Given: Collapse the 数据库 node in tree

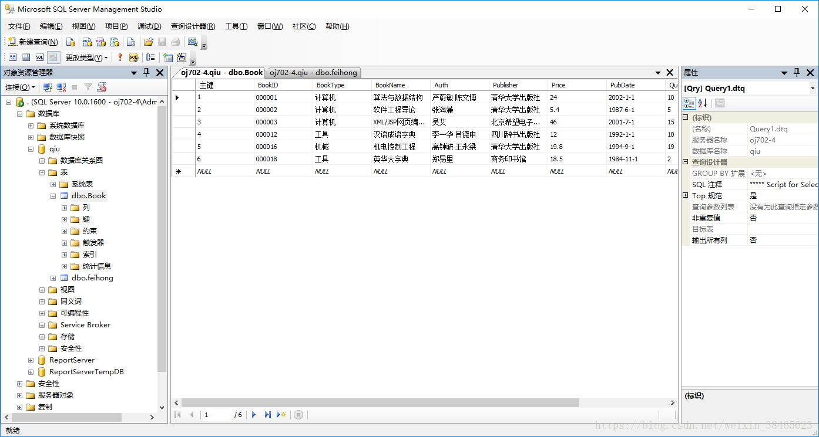Looking at the screenshot, I should click(x=19, y=114).
